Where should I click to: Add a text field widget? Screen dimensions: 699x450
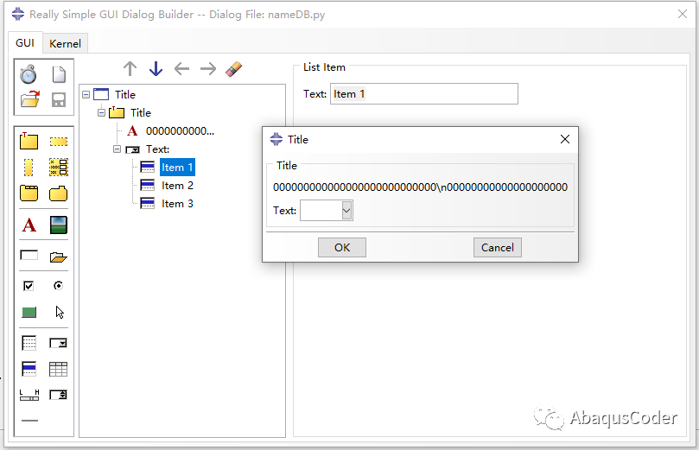[29, 256]
